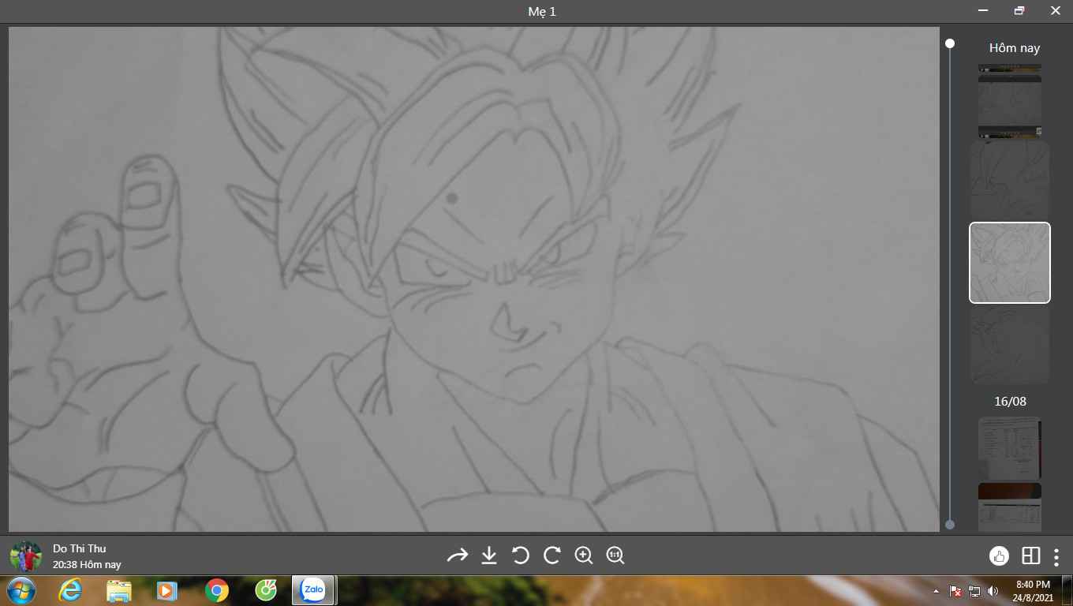This screenshot has height=606, width=1073.
Task: Rotate the image counterclockwise
Action: point(521,555)
